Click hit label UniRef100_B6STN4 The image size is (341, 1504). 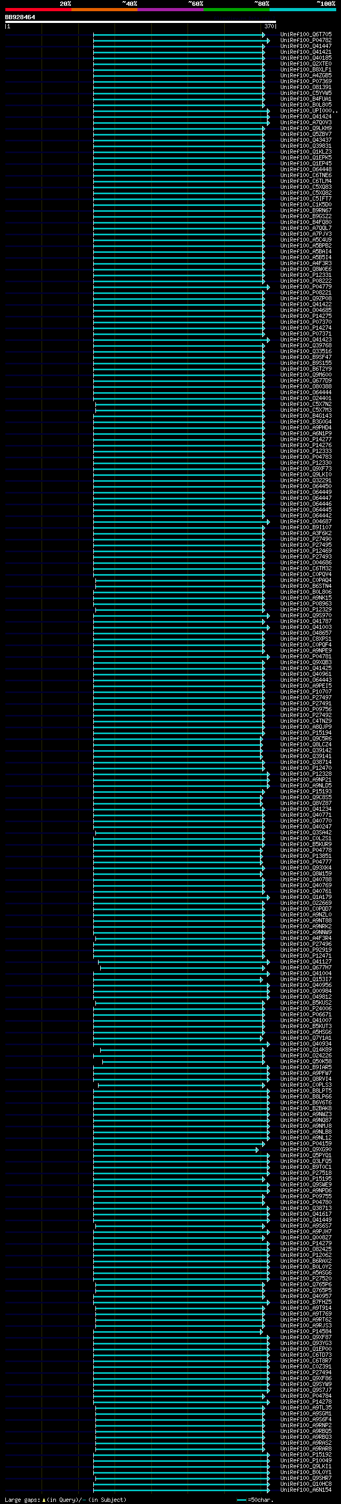pyautogui.click(x=306, y=586)
